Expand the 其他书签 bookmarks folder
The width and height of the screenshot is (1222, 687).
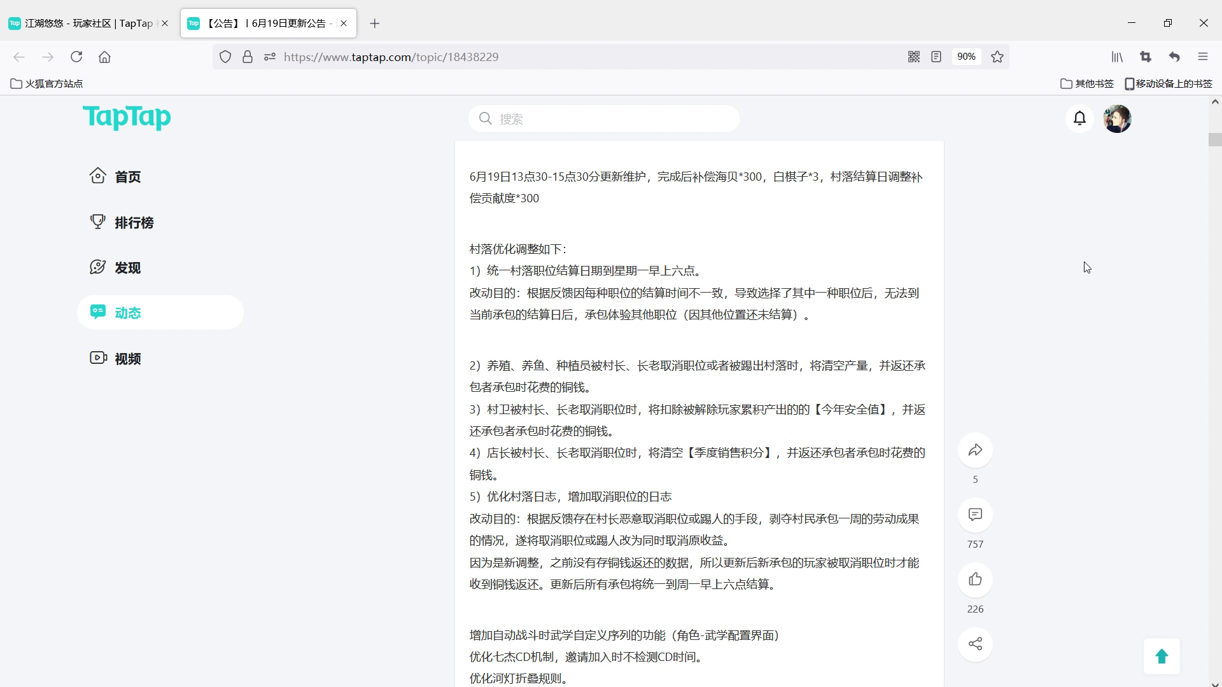point(1086,83)
